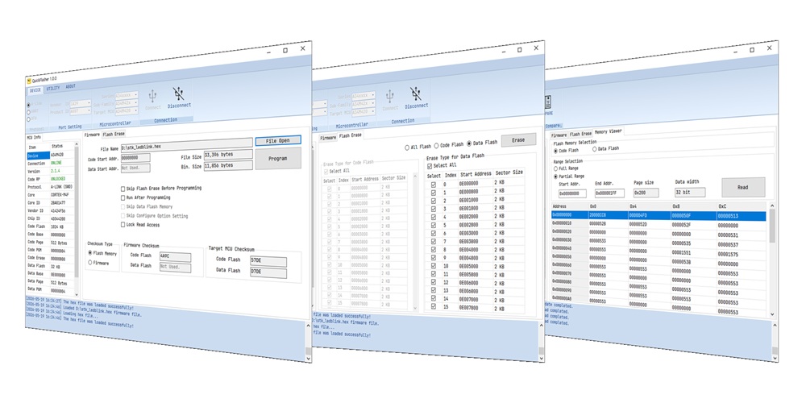
Task: Enable Skip Flash Erase Before Programming
Action: click(123, 189)
